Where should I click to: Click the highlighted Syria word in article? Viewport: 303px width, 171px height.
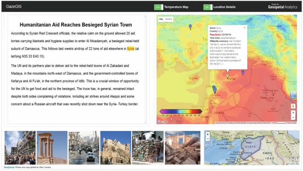[130, 49]
